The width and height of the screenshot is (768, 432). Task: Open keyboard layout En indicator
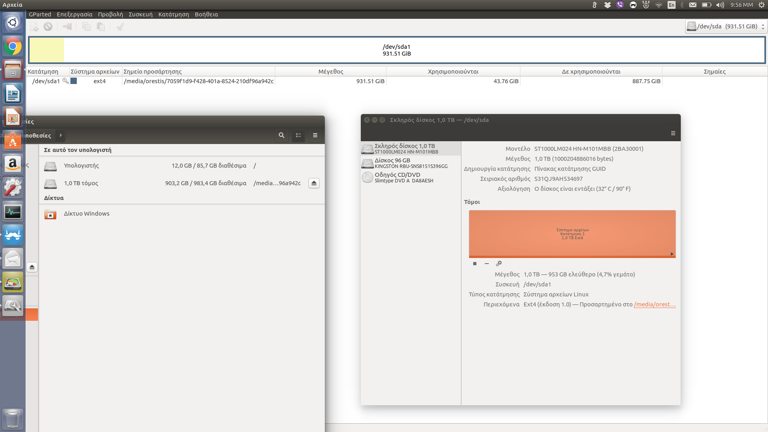tap(672, 5)
